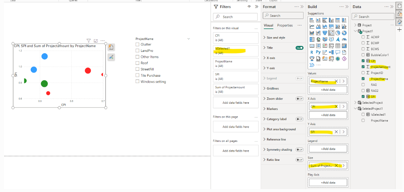Select the Python visual
Screen dimensions: 404x192
318,52
